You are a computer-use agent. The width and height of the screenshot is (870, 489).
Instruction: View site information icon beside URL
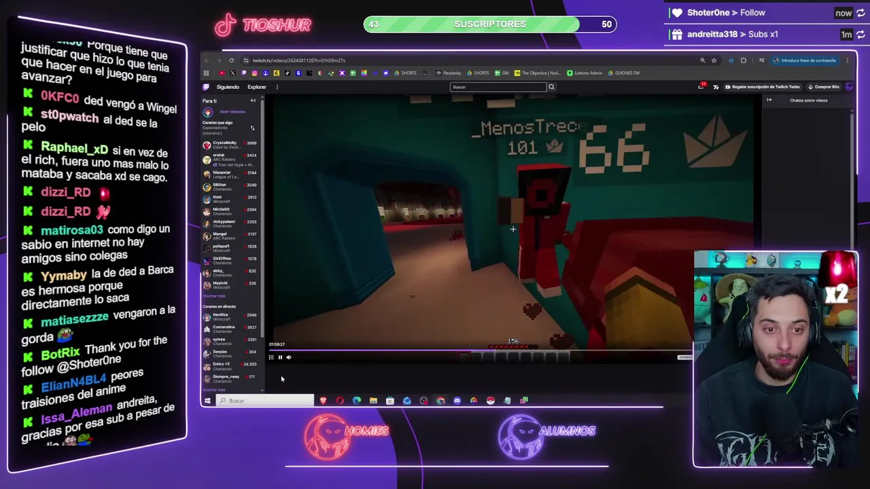(246, 60)
